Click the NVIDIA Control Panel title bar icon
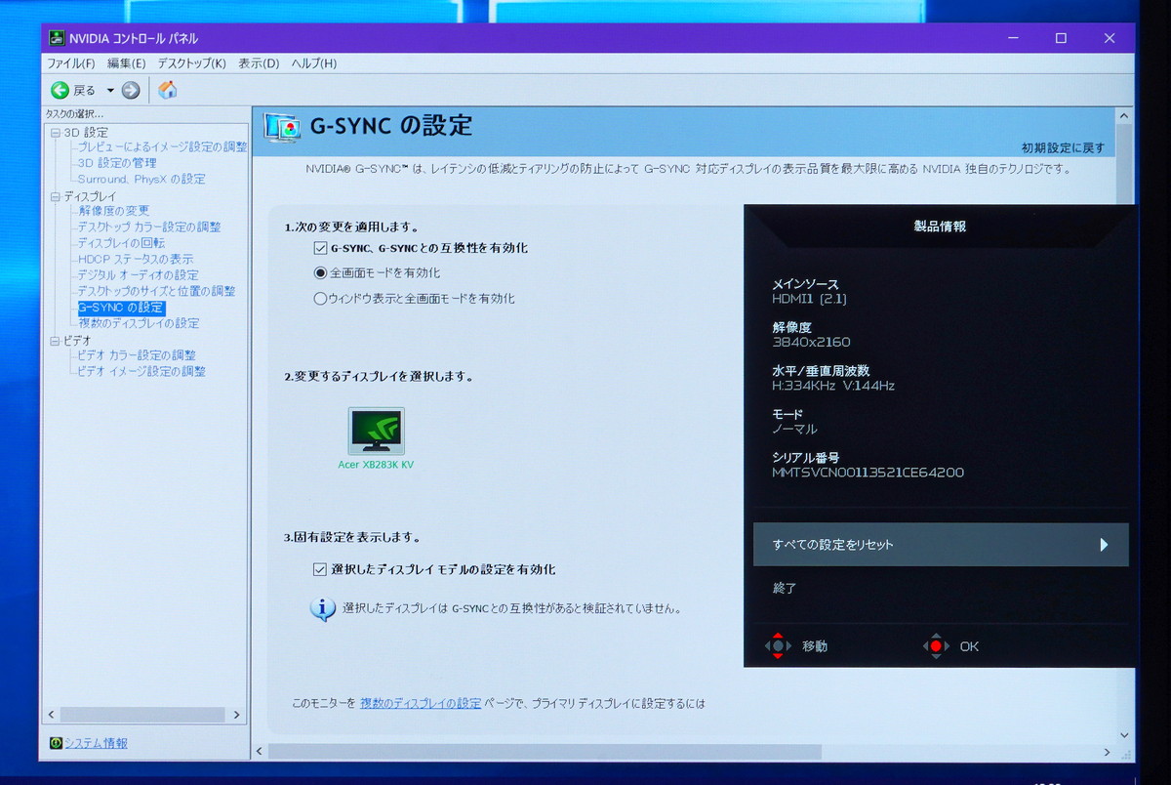The image size is (1171, 785). (58, 38)
